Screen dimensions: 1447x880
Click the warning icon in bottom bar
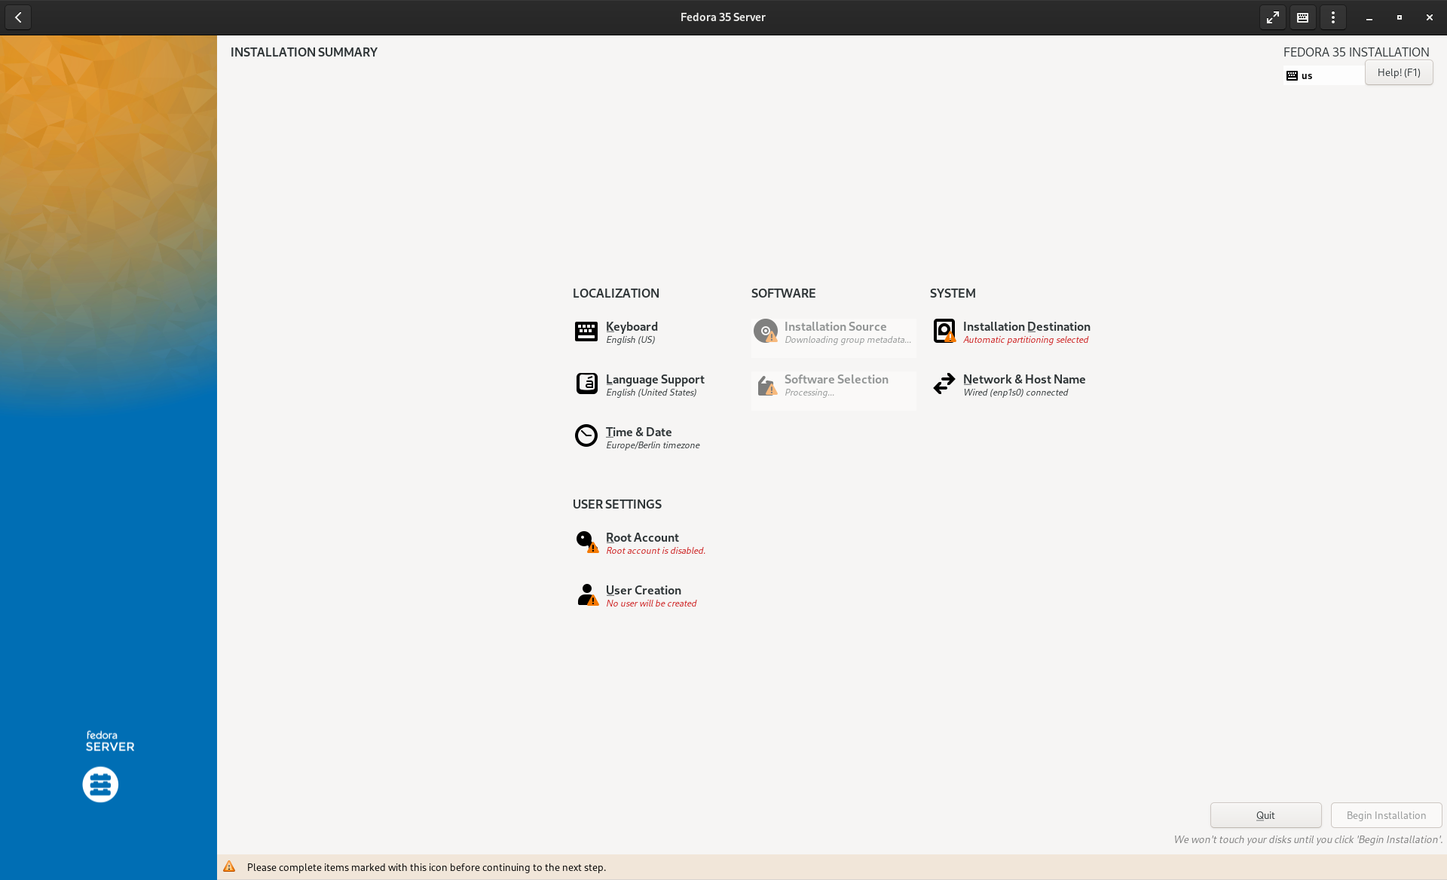pos(229,866)
